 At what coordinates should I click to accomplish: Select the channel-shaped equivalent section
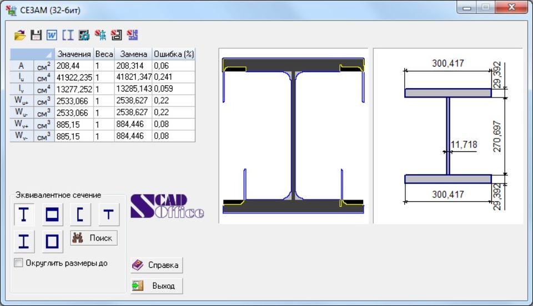[81, 215]
